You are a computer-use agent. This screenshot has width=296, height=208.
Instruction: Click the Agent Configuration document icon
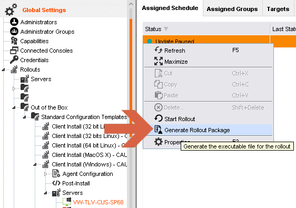pyautogui.click(x=56, y=173)
